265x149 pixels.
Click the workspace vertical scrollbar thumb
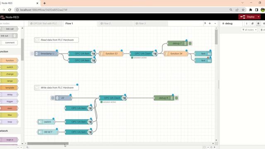[216, 37]
